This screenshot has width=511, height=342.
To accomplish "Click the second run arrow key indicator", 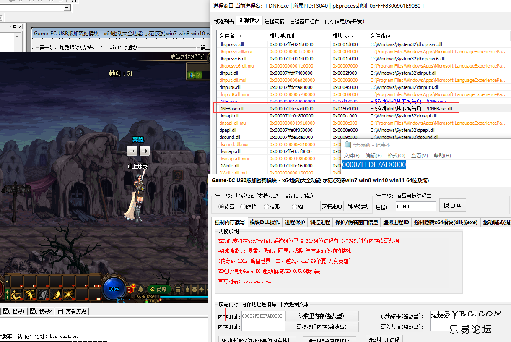I will [145, 151].
